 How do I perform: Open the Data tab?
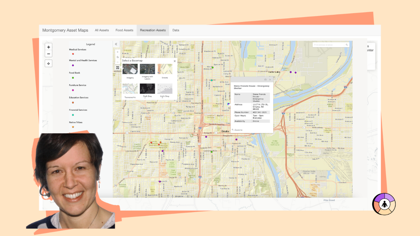(176, 30)
